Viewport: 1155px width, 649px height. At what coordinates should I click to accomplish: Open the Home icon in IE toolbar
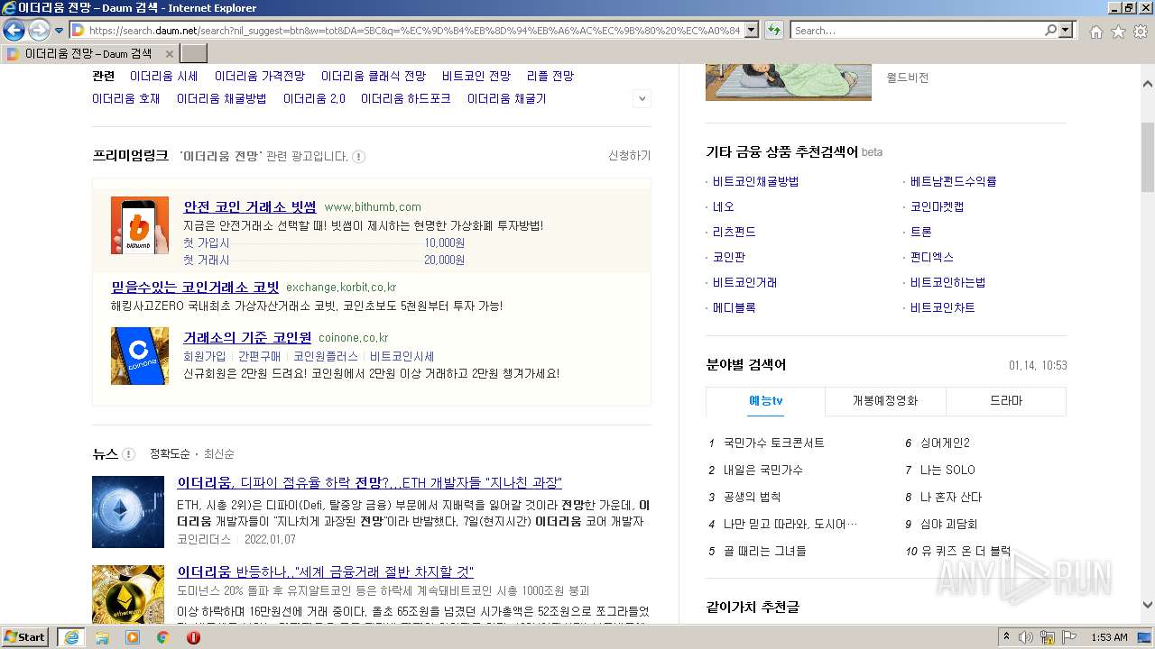point(1095,32)
